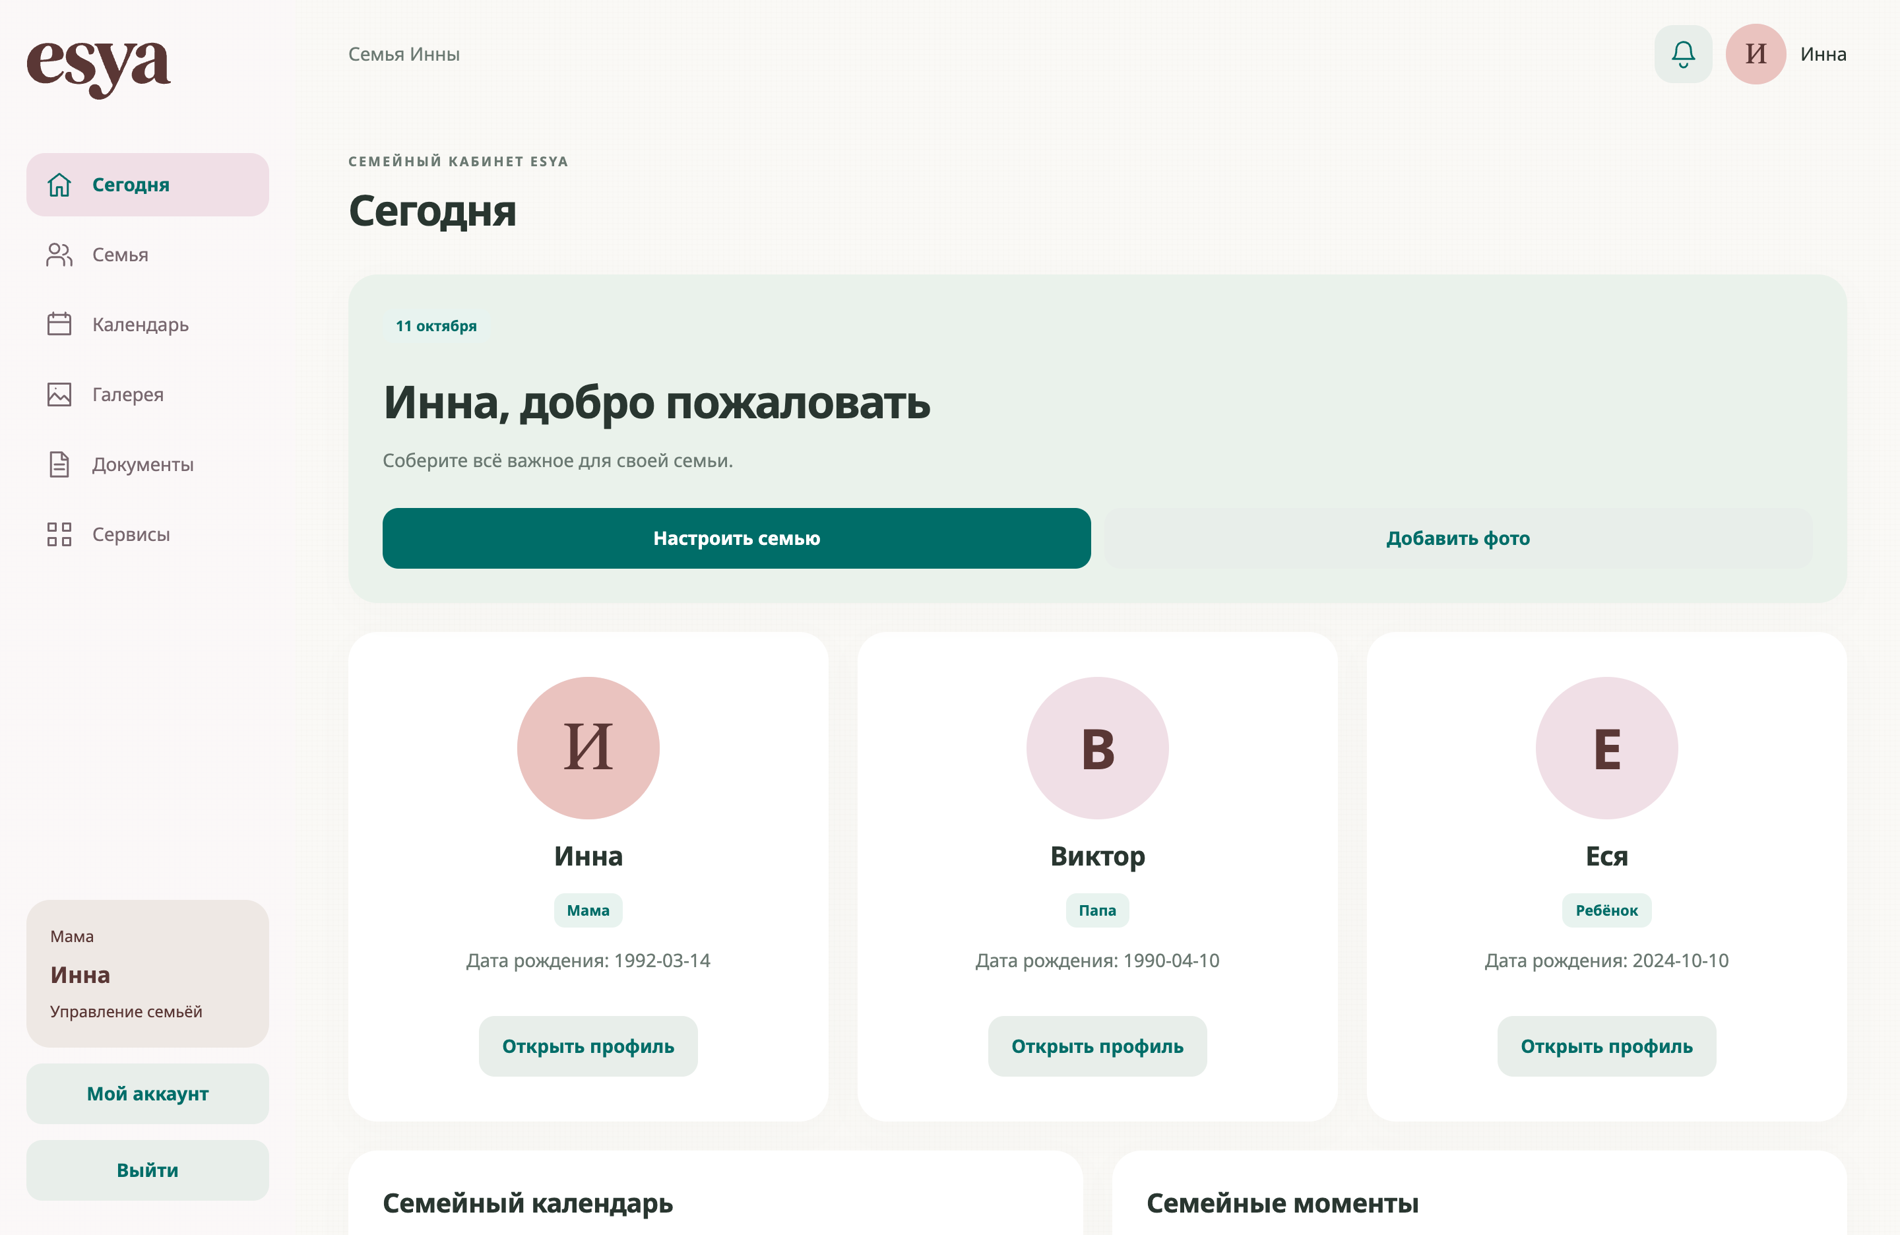Image resolution: width=1900 pixels, height=1235 pixels.
Task: Click 'Дата рождения: 2024-10-10' text
Action: click(x=1607, y=961)
